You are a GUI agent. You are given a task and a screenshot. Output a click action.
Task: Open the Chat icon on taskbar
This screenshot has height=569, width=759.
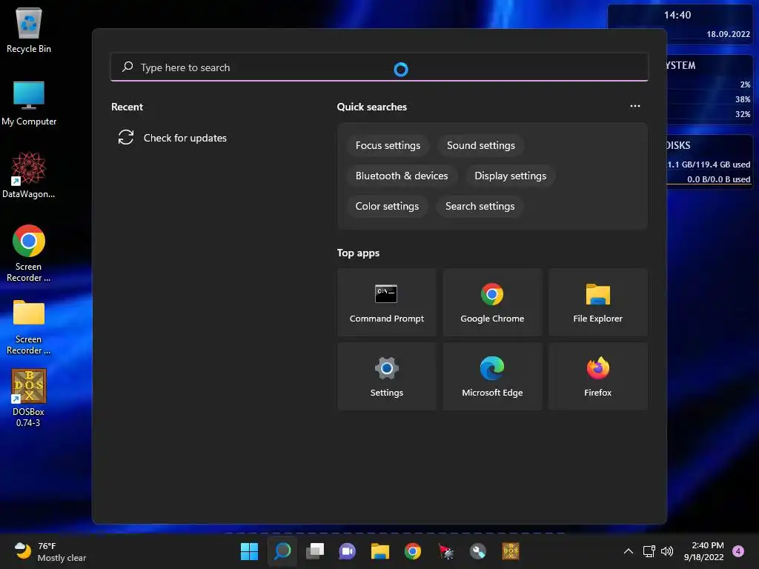(x=347, y=551)
